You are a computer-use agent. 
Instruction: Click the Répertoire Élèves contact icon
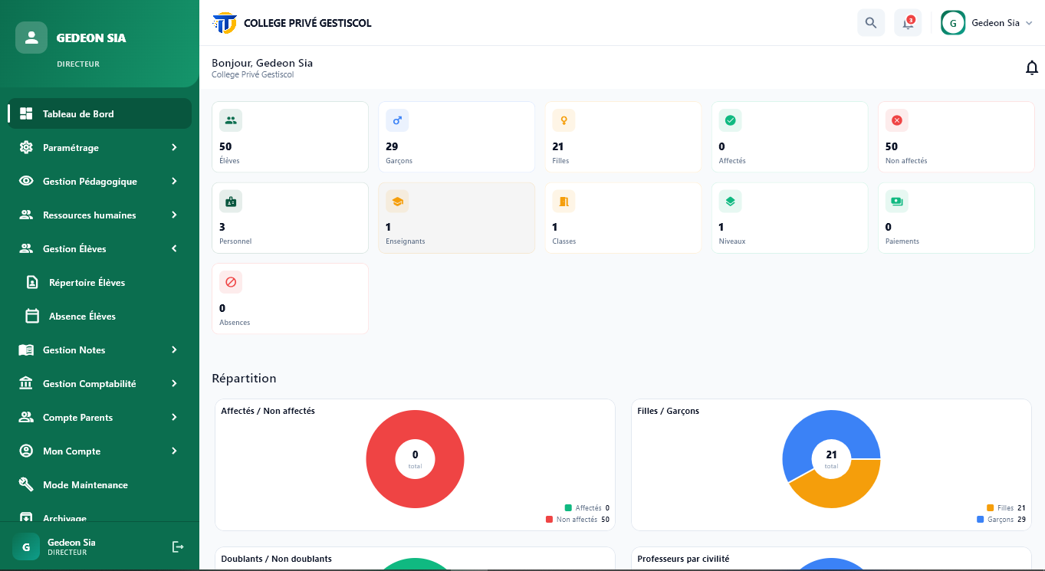coord(32,282)
